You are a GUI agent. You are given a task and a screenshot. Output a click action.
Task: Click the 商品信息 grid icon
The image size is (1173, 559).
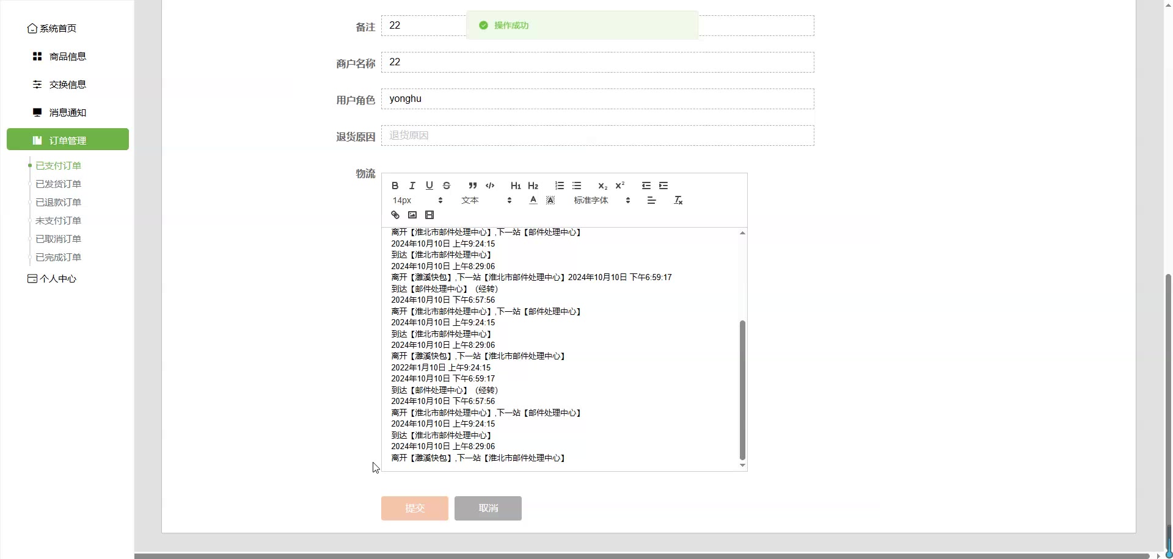[x=37, y=56]
